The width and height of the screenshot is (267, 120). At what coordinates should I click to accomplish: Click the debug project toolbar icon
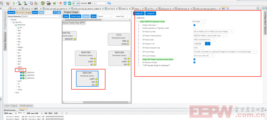click(36, 3)
